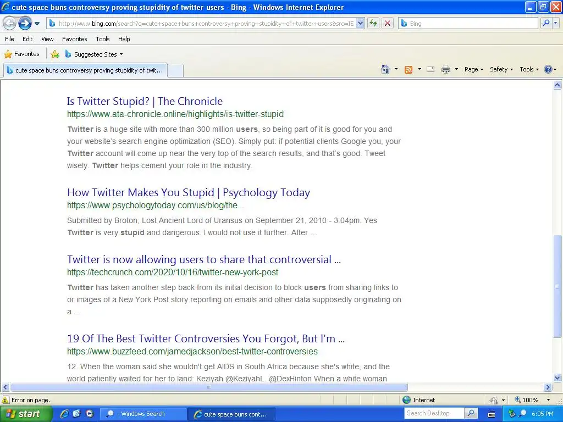
Task: Click the privacy report status icon
Action: coord(494,400)
